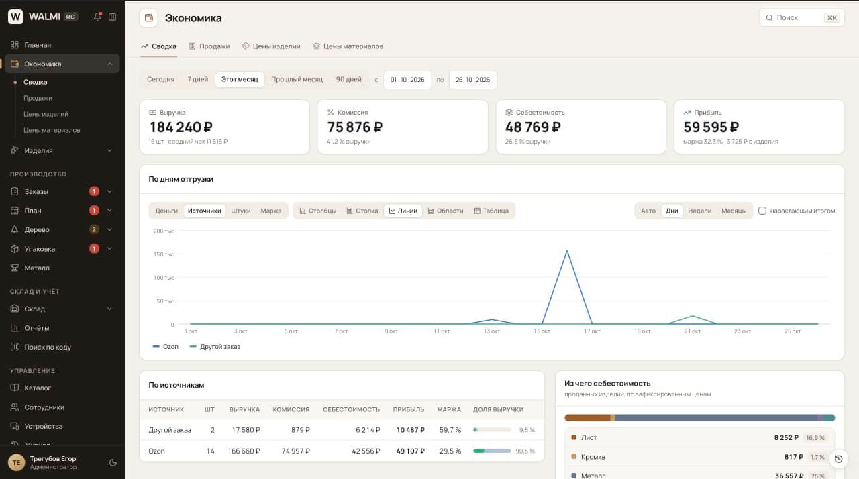Click the start date field 01.10.2026
859x479 pixels.
tap(407, 80)
